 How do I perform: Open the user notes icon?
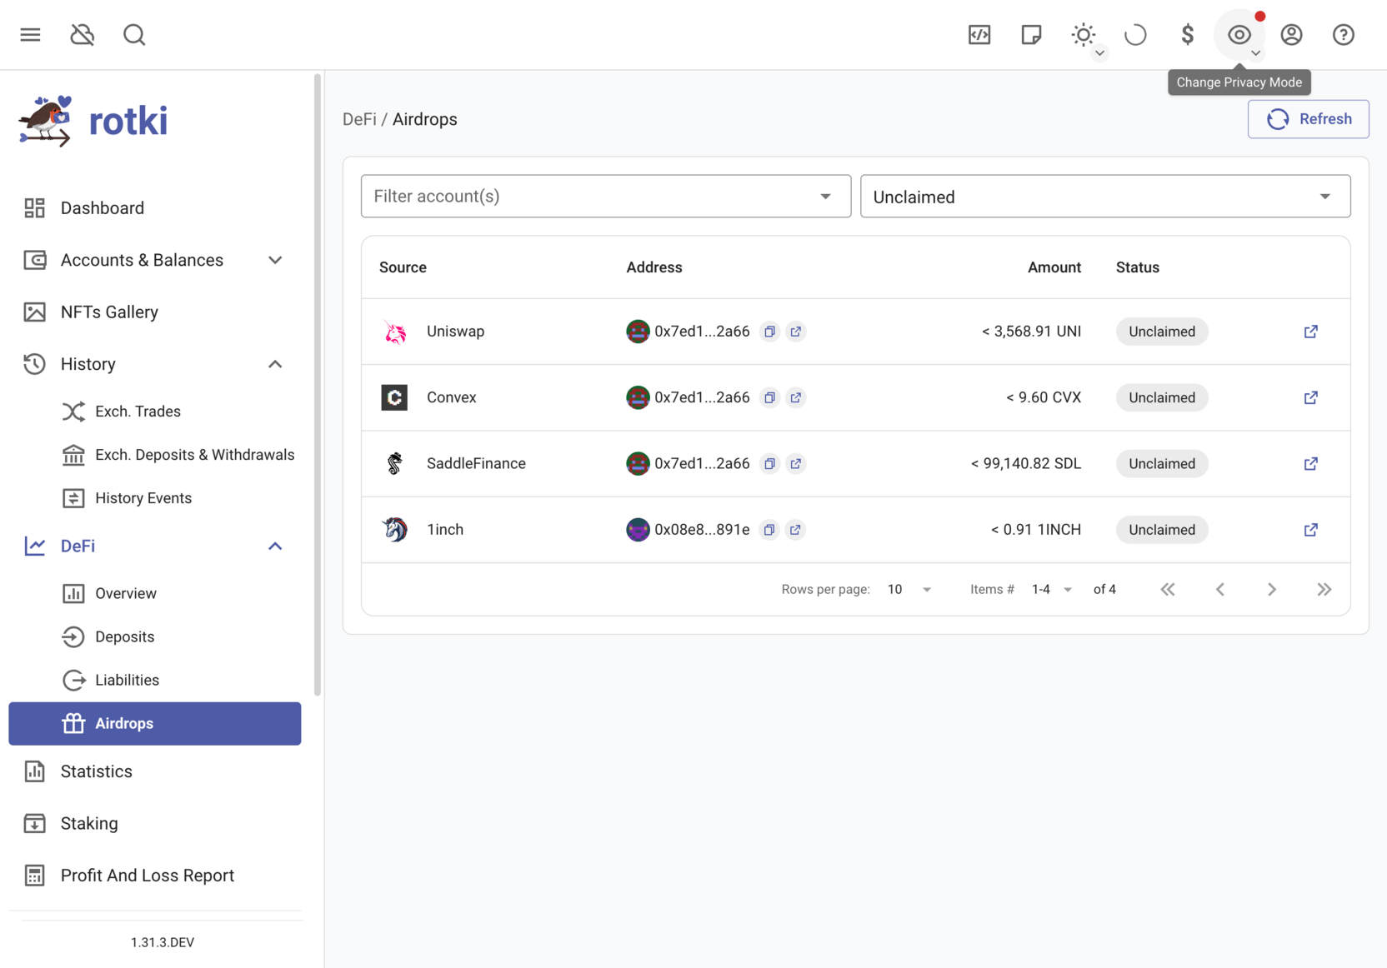(1031, 35)
